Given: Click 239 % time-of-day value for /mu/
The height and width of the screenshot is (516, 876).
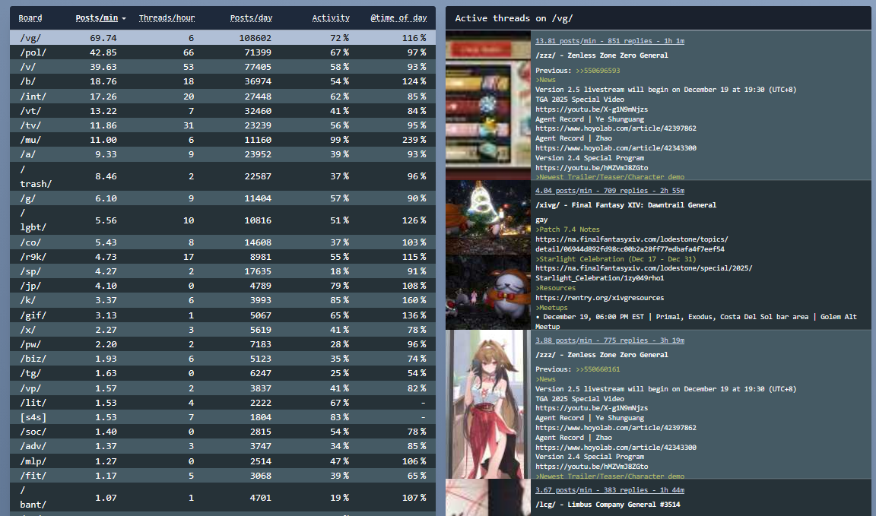Looking at the screenshot, I should 414,140.
